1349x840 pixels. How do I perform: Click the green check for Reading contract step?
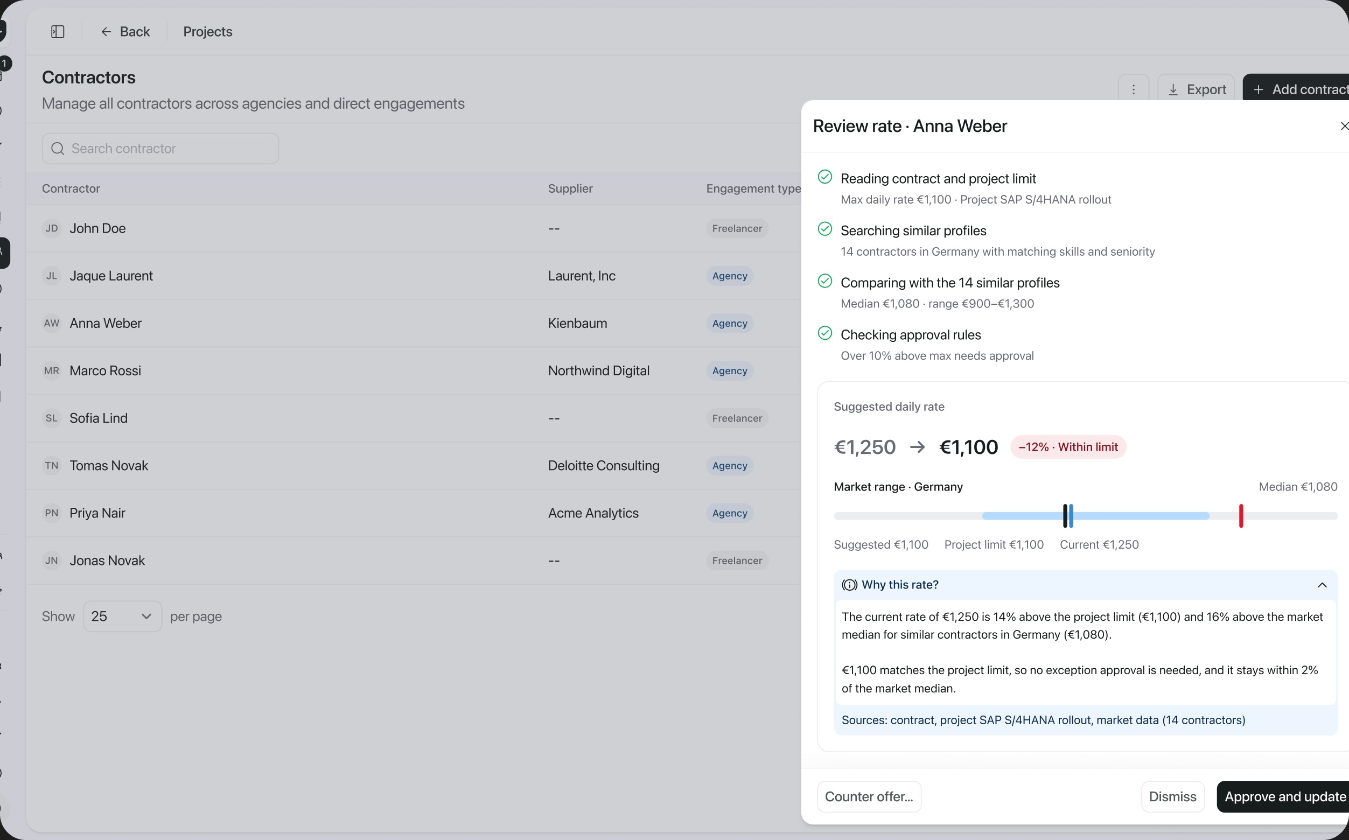coord(825,177)
